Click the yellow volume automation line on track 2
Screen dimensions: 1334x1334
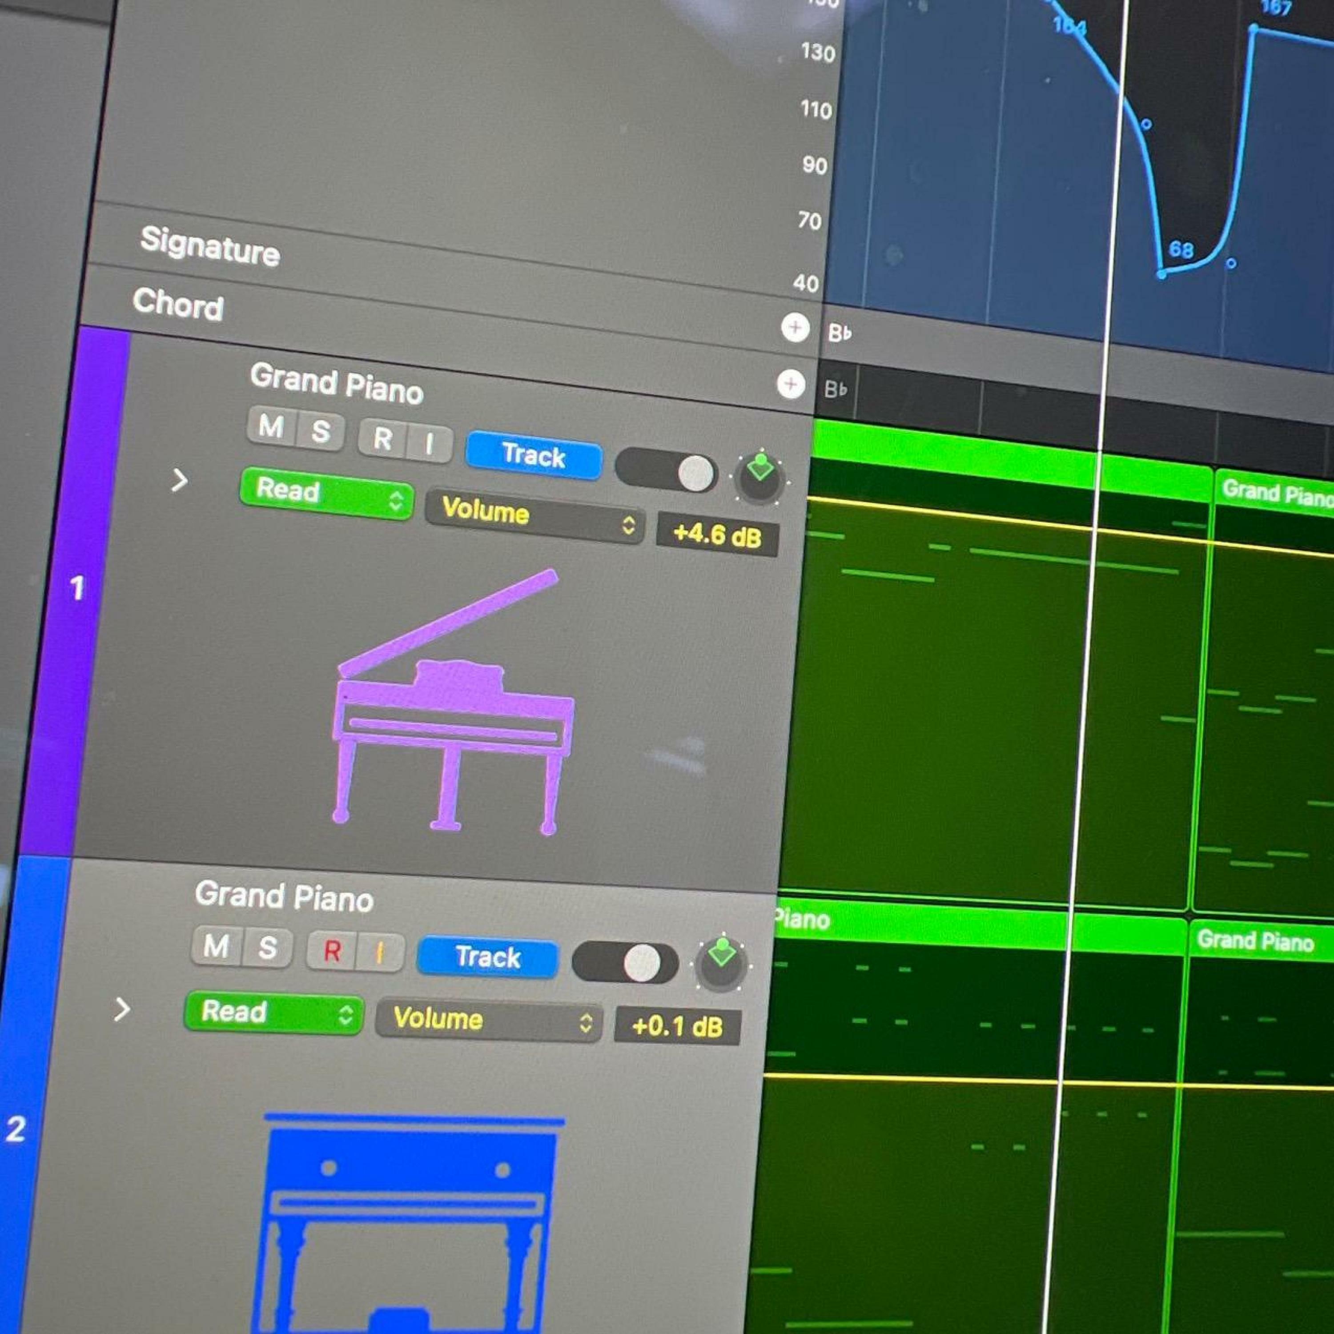coord(1049,1081)
